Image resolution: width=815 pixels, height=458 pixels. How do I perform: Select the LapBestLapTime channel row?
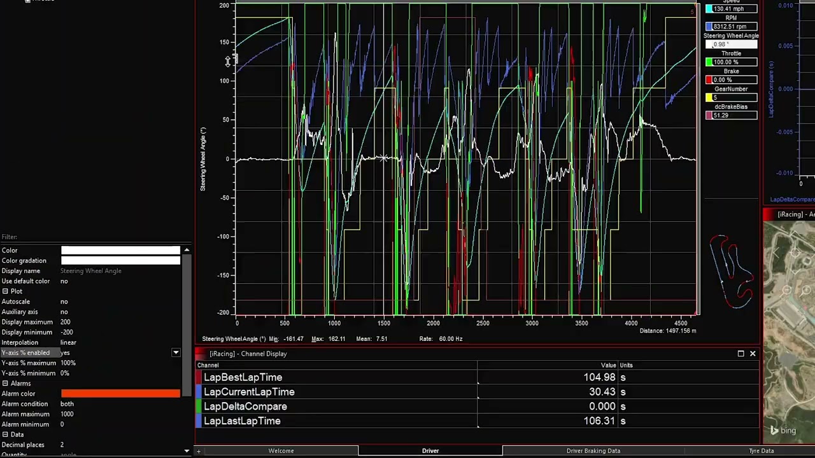coord(478,377)
